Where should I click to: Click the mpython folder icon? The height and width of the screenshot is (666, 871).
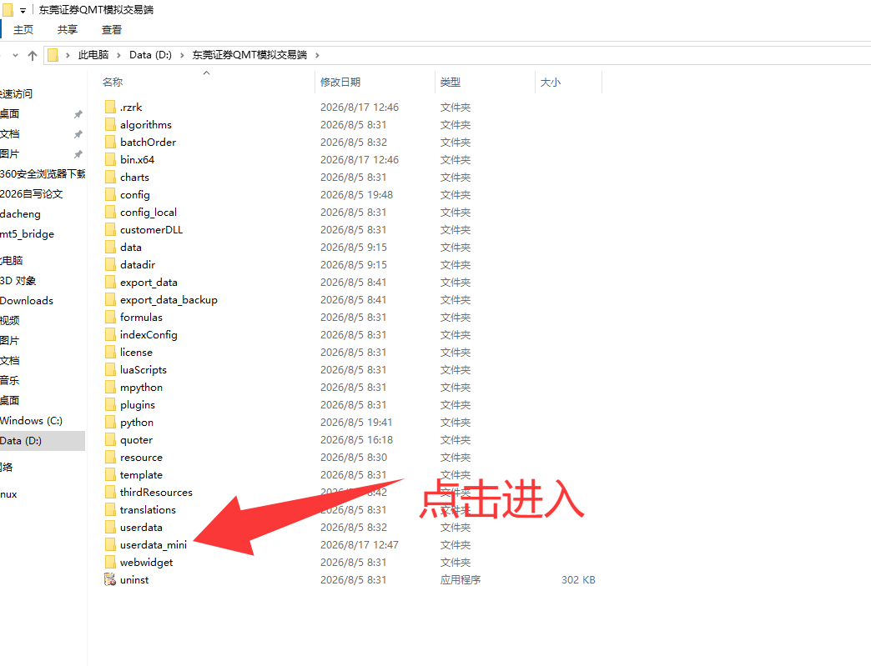coord(110,387)
